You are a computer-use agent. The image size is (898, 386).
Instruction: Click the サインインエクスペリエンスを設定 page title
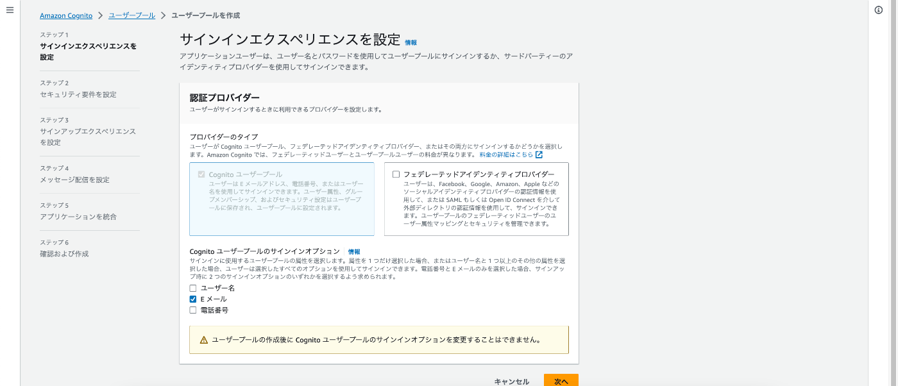pos(290,40)
